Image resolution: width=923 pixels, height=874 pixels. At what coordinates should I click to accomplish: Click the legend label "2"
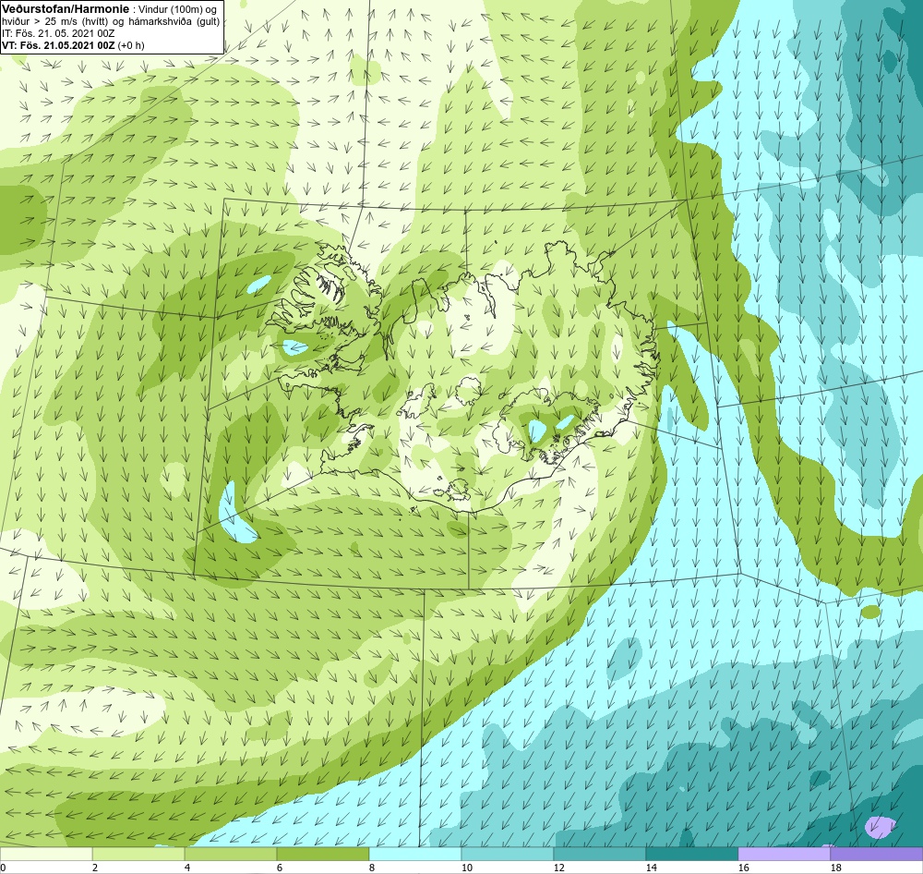pos(95,868)
